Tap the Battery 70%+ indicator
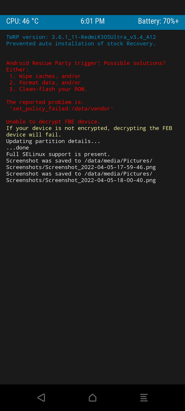 point(158,21)
